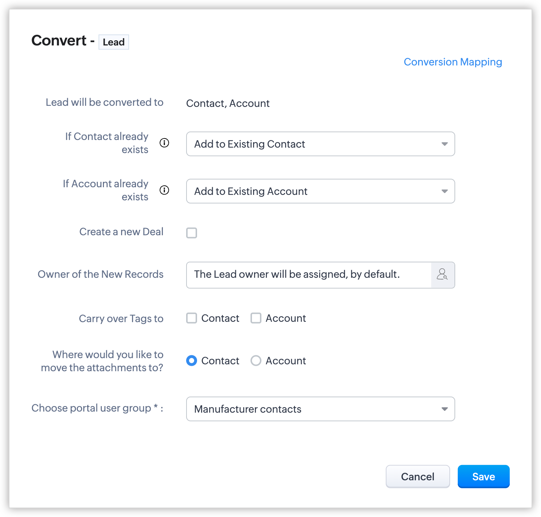Open the user lookup icon in owner field
Image resolution: width=541 pixels, height=517 pixels.
[x=442, y=275]
